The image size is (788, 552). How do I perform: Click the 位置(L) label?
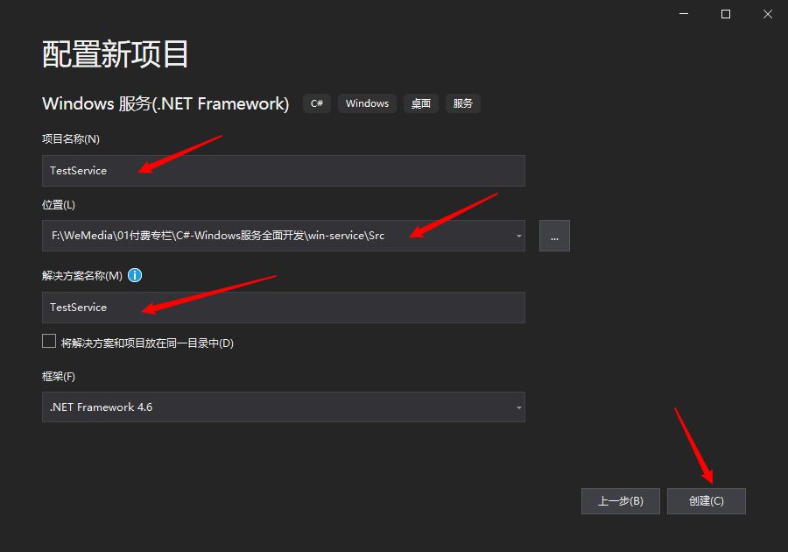(x=59, y=205)
